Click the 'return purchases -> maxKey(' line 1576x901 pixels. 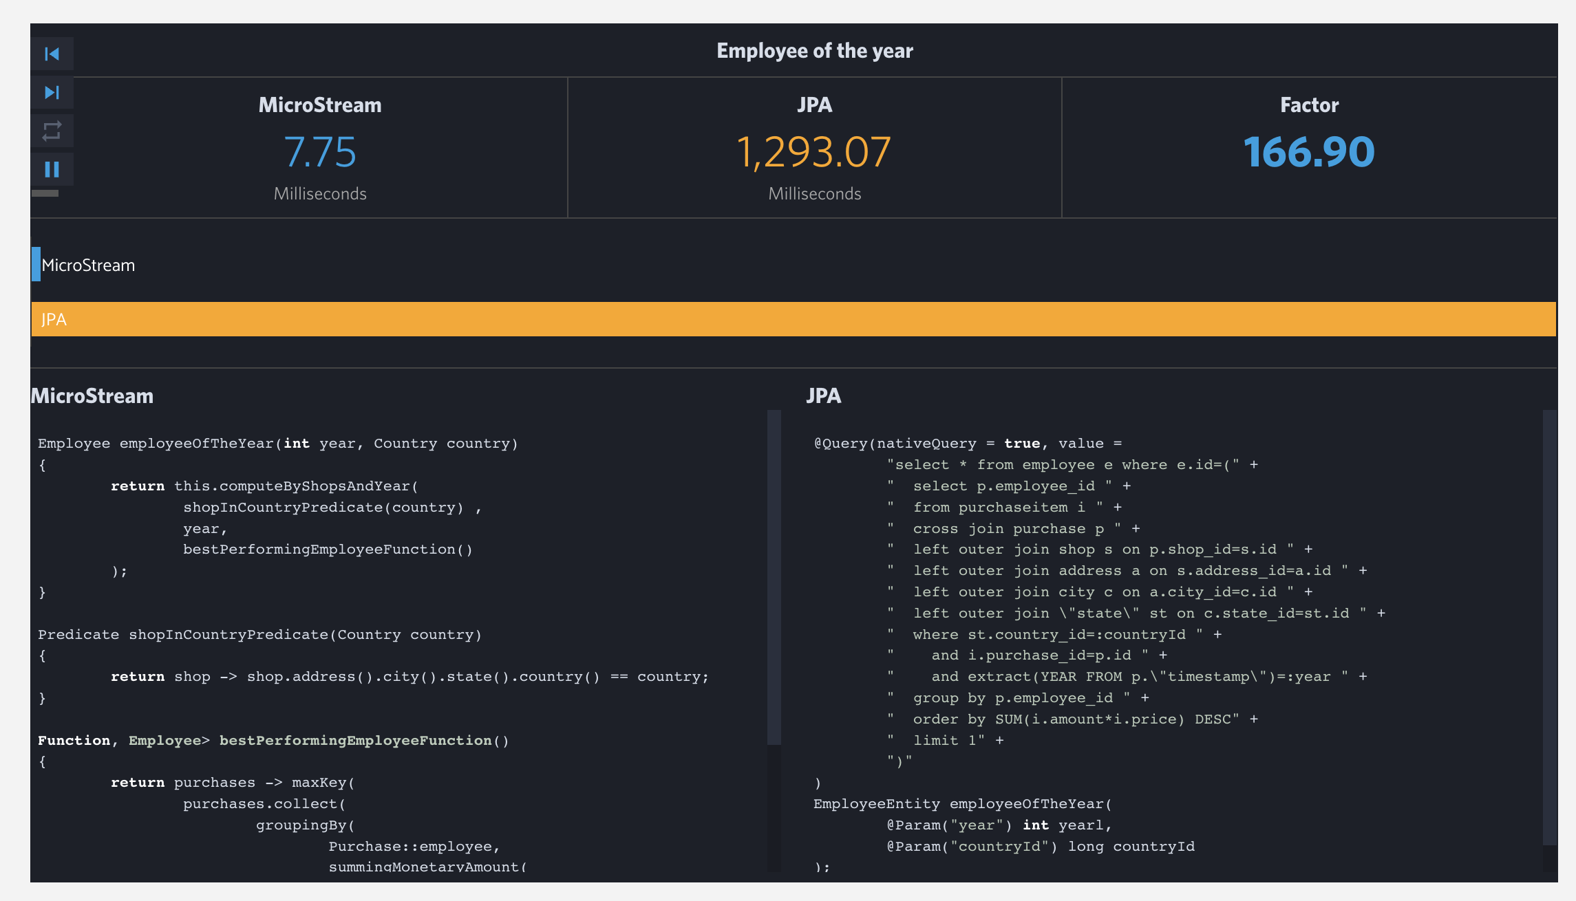pyautogui.click(x=233, y=783)
